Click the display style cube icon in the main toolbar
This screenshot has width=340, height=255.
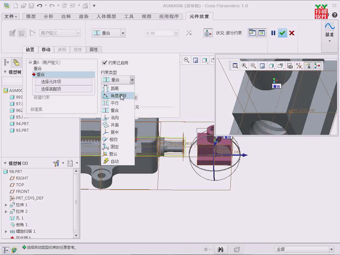click(205, 60)
